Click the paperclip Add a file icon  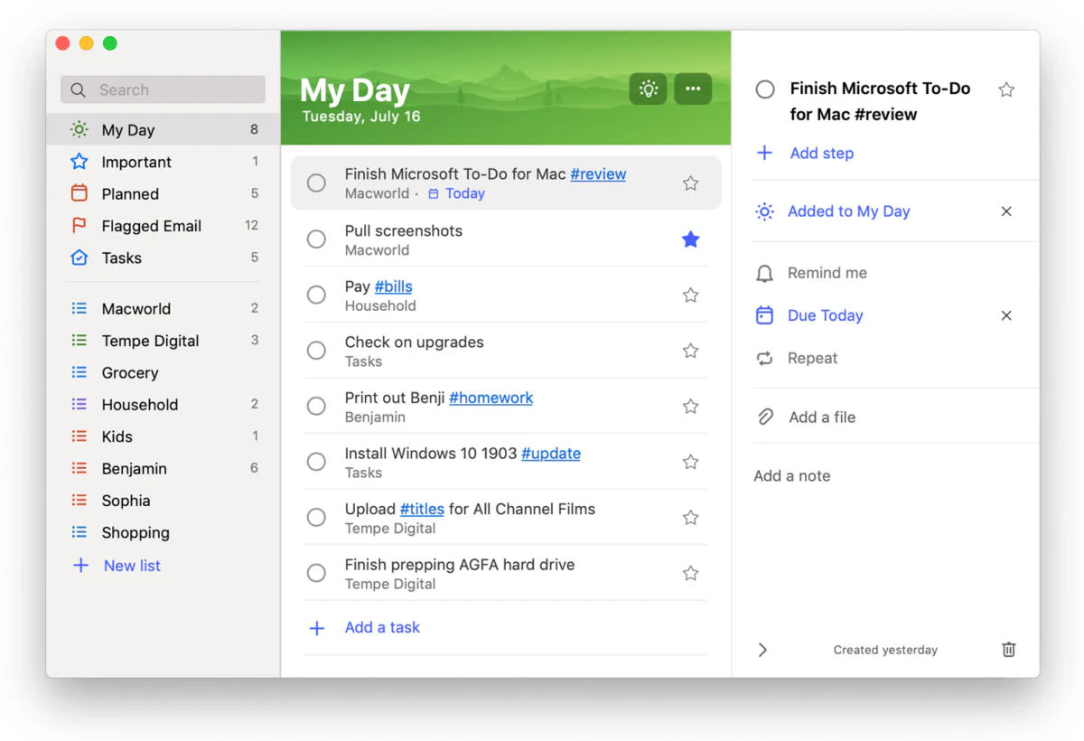pos(765,417)
